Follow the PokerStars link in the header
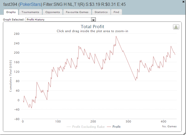186x135 pixels. coord(30,4)
